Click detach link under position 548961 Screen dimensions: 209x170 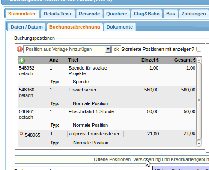click(26, 117)
